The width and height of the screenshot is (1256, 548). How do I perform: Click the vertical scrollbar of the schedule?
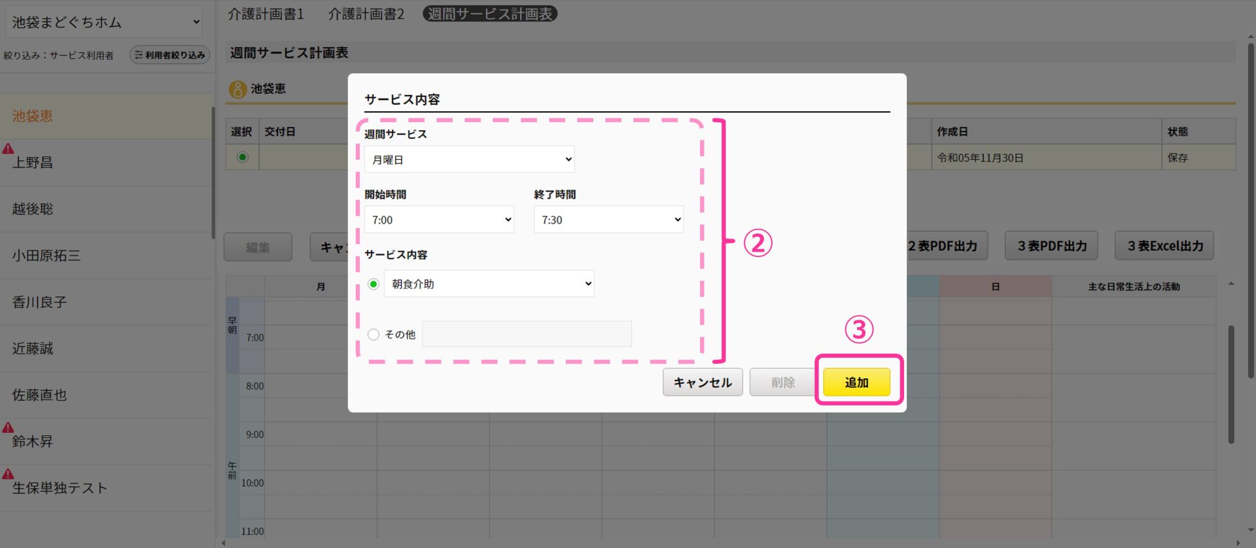click(1231, 386)
